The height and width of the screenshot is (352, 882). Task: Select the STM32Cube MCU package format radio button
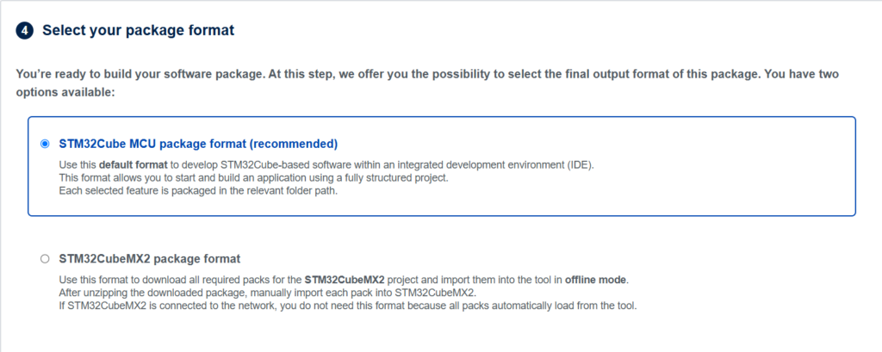coord(45,144)
